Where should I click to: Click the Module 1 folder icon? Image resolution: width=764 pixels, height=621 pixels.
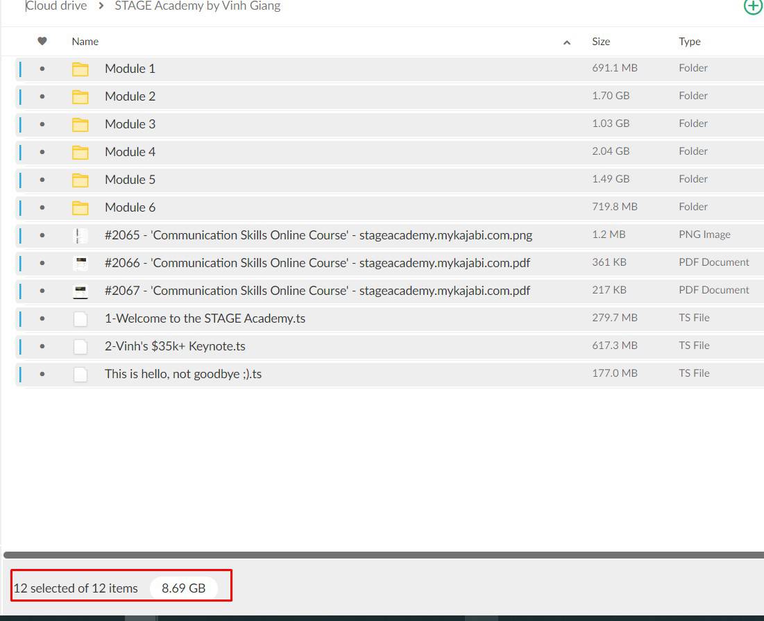pyautogui.click(x=80, y=69)
